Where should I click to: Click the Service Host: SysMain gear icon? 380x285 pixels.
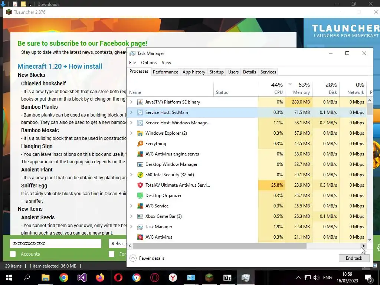coord(140,112)
